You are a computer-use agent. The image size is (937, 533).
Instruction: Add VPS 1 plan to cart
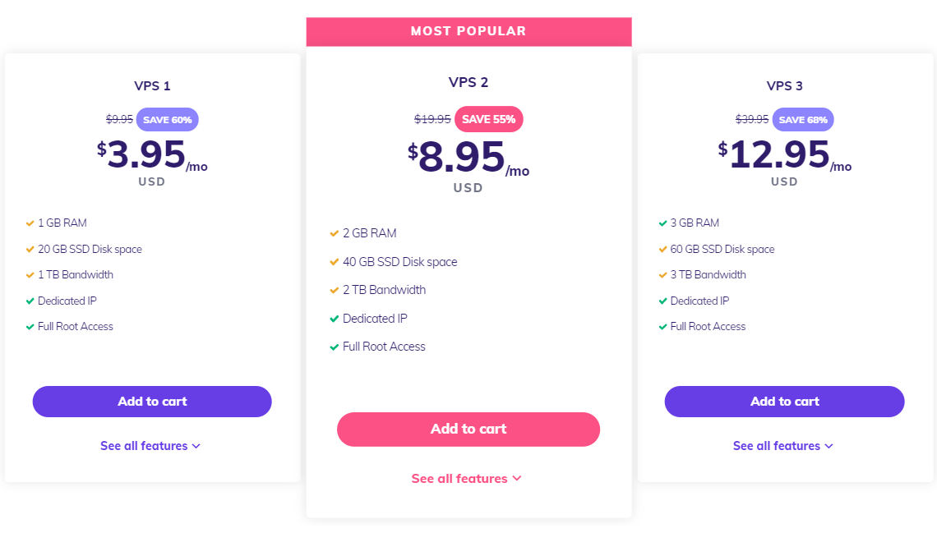152,402
